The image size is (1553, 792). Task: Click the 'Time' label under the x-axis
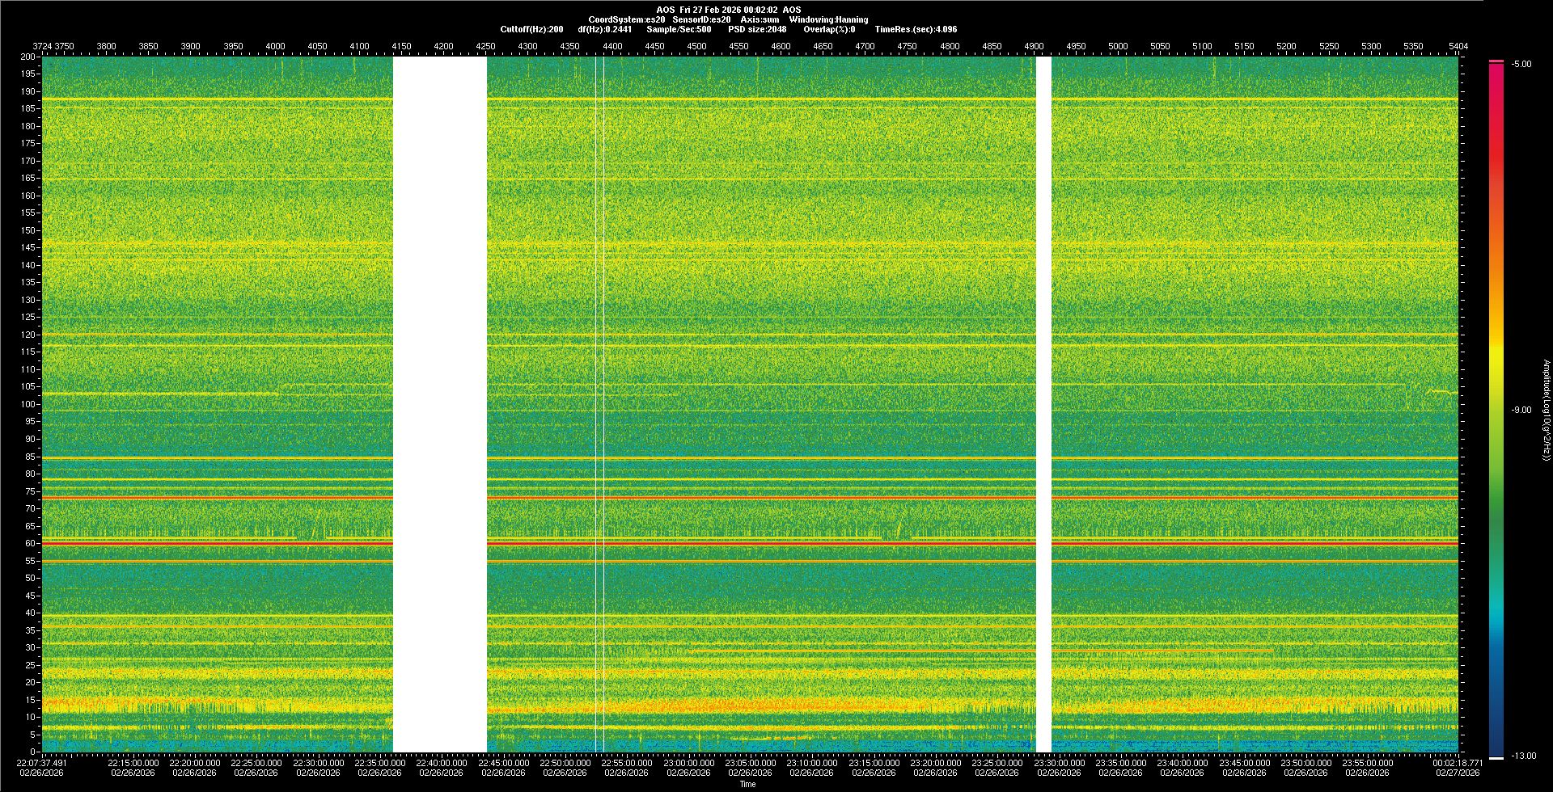pyautogui.click(x=747, y=784)
